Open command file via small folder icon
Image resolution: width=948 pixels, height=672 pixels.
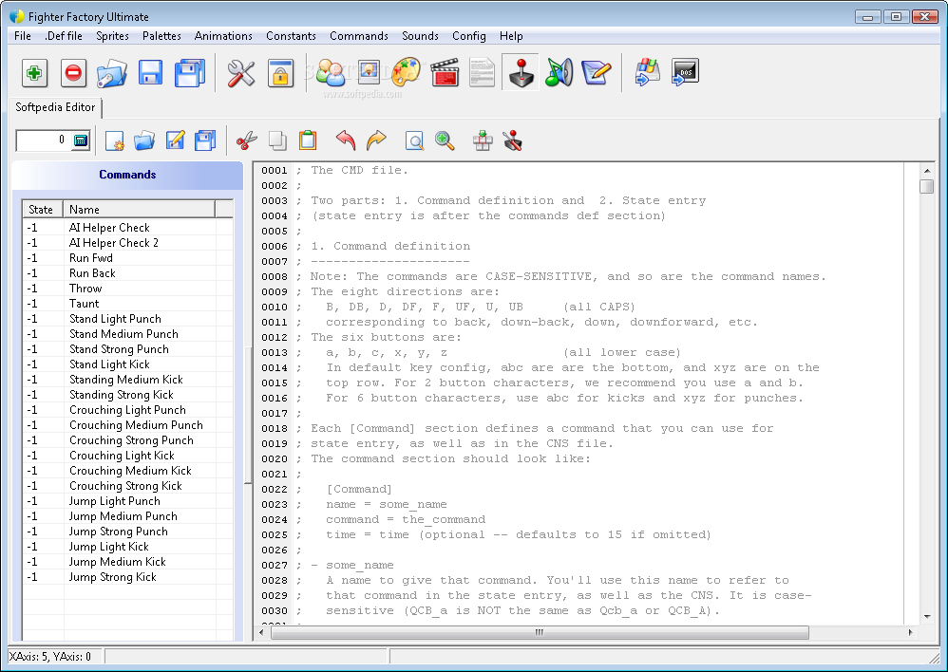(x=144, y=140)
